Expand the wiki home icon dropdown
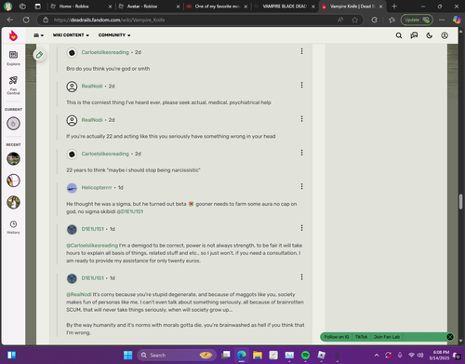 pyautogui.click(x=39, y=35)
